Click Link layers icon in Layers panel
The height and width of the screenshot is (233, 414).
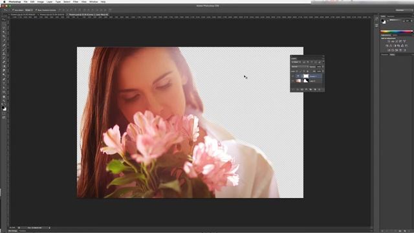[293, 89]
